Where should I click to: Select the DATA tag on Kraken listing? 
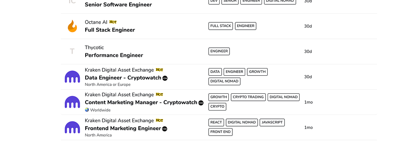(215, 72)
